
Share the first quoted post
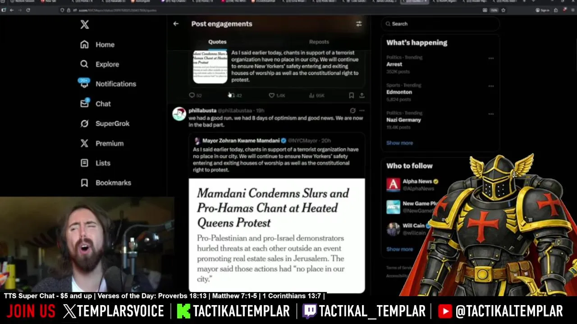pos(362,95)
